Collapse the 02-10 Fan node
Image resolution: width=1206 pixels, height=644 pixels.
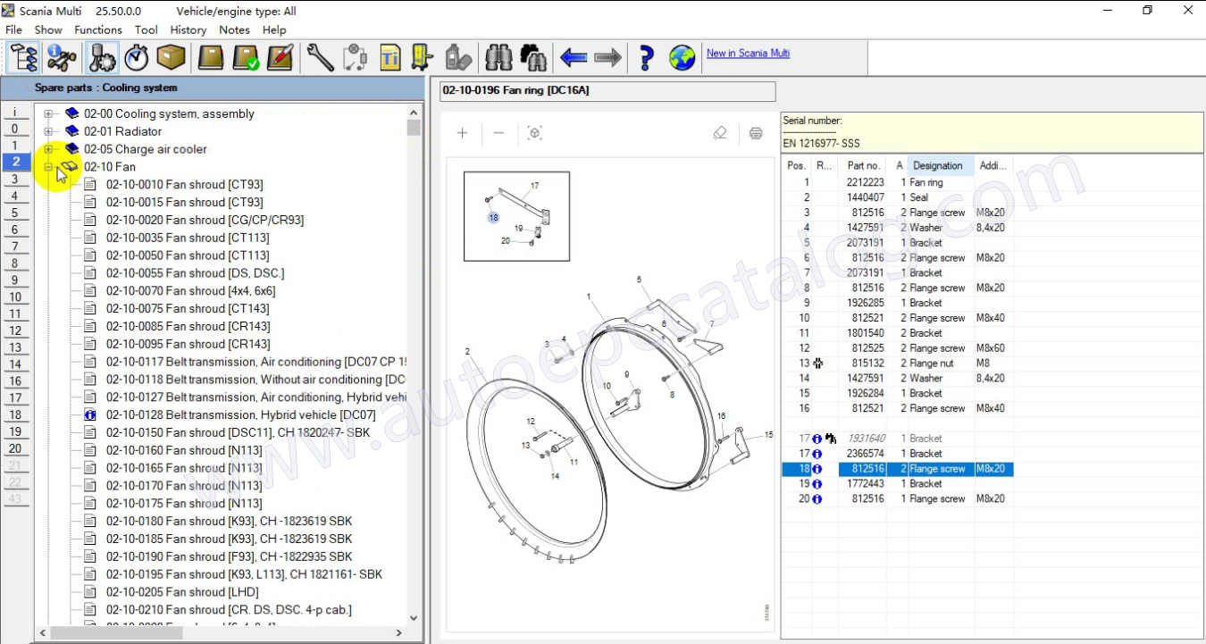click(49, 167)
